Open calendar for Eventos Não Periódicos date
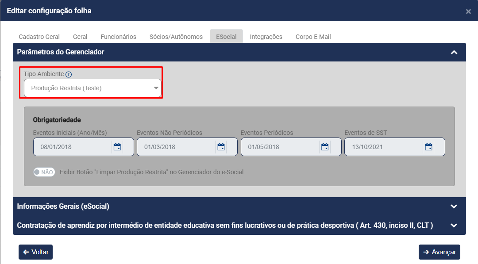The image size is (478, 264). pos(221,147)
